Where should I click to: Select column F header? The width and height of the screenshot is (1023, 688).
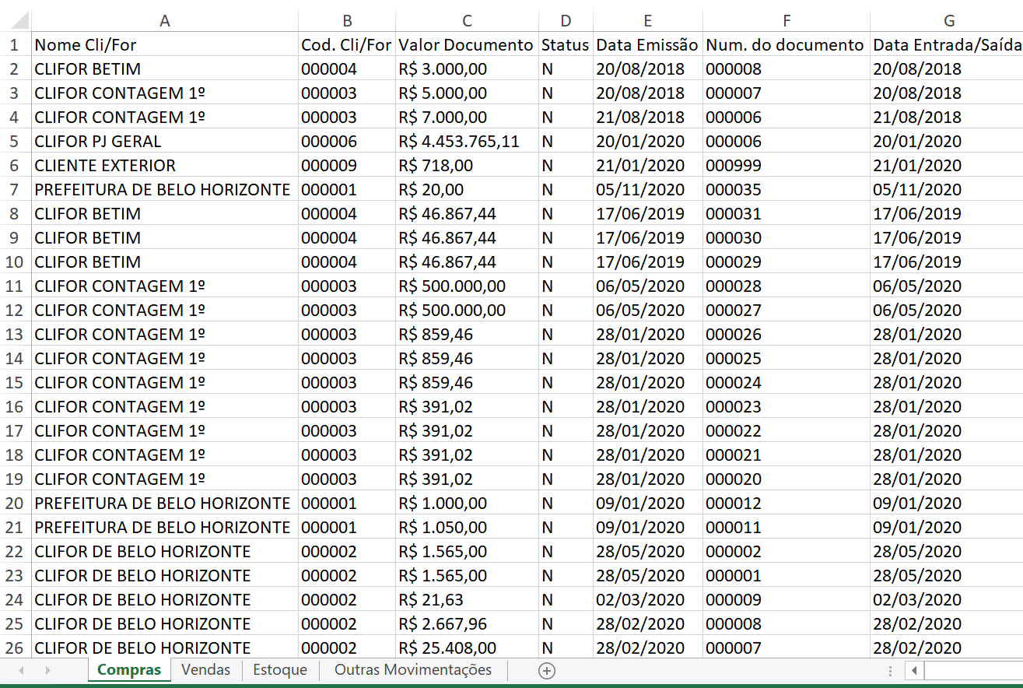[x=787, y=21]
